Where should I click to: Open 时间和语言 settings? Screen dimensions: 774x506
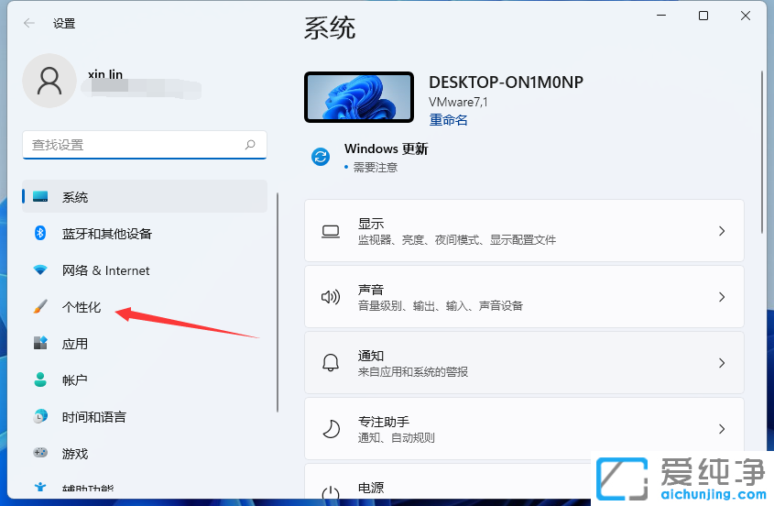click(x=145, y=416)
